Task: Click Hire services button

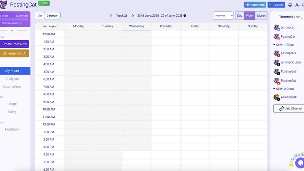Action: click(255, 5)
